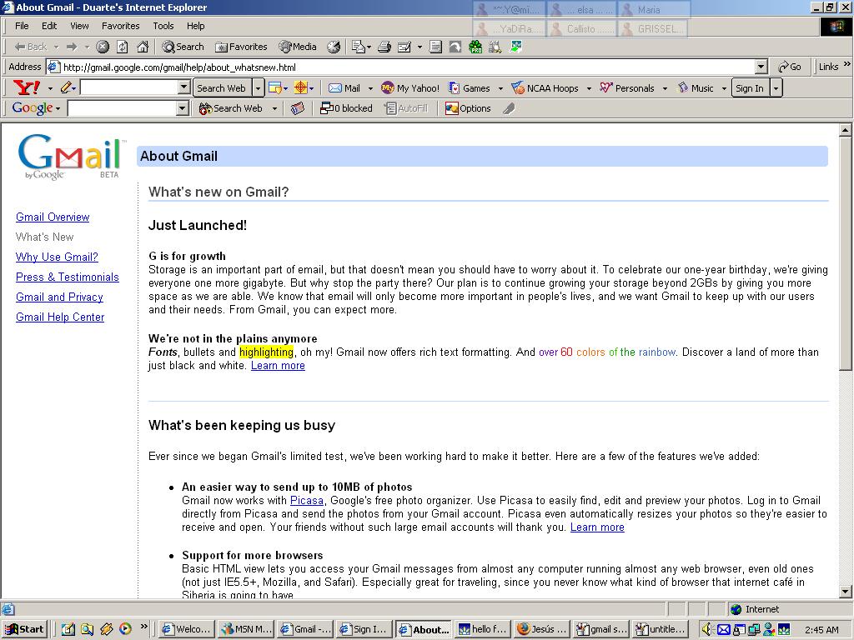Click the Yahoo anti-spy target icon
854x640 pixels.
[x=300, y=87]
